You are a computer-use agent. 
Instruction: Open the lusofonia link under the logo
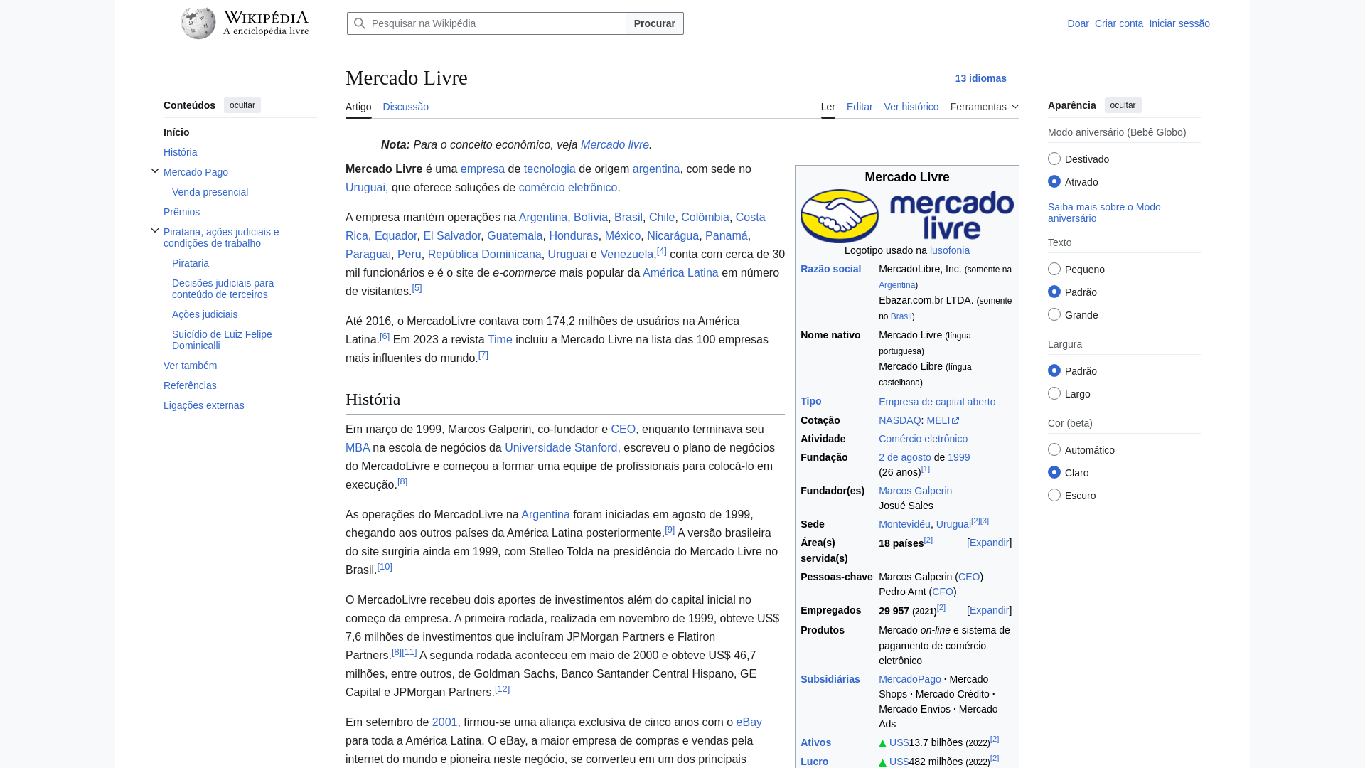click(x=950, y=250)
